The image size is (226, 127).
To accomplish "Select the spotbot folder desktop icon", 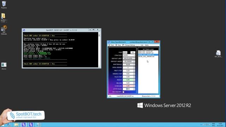I will pyautogui.click(x=4, y=18).
